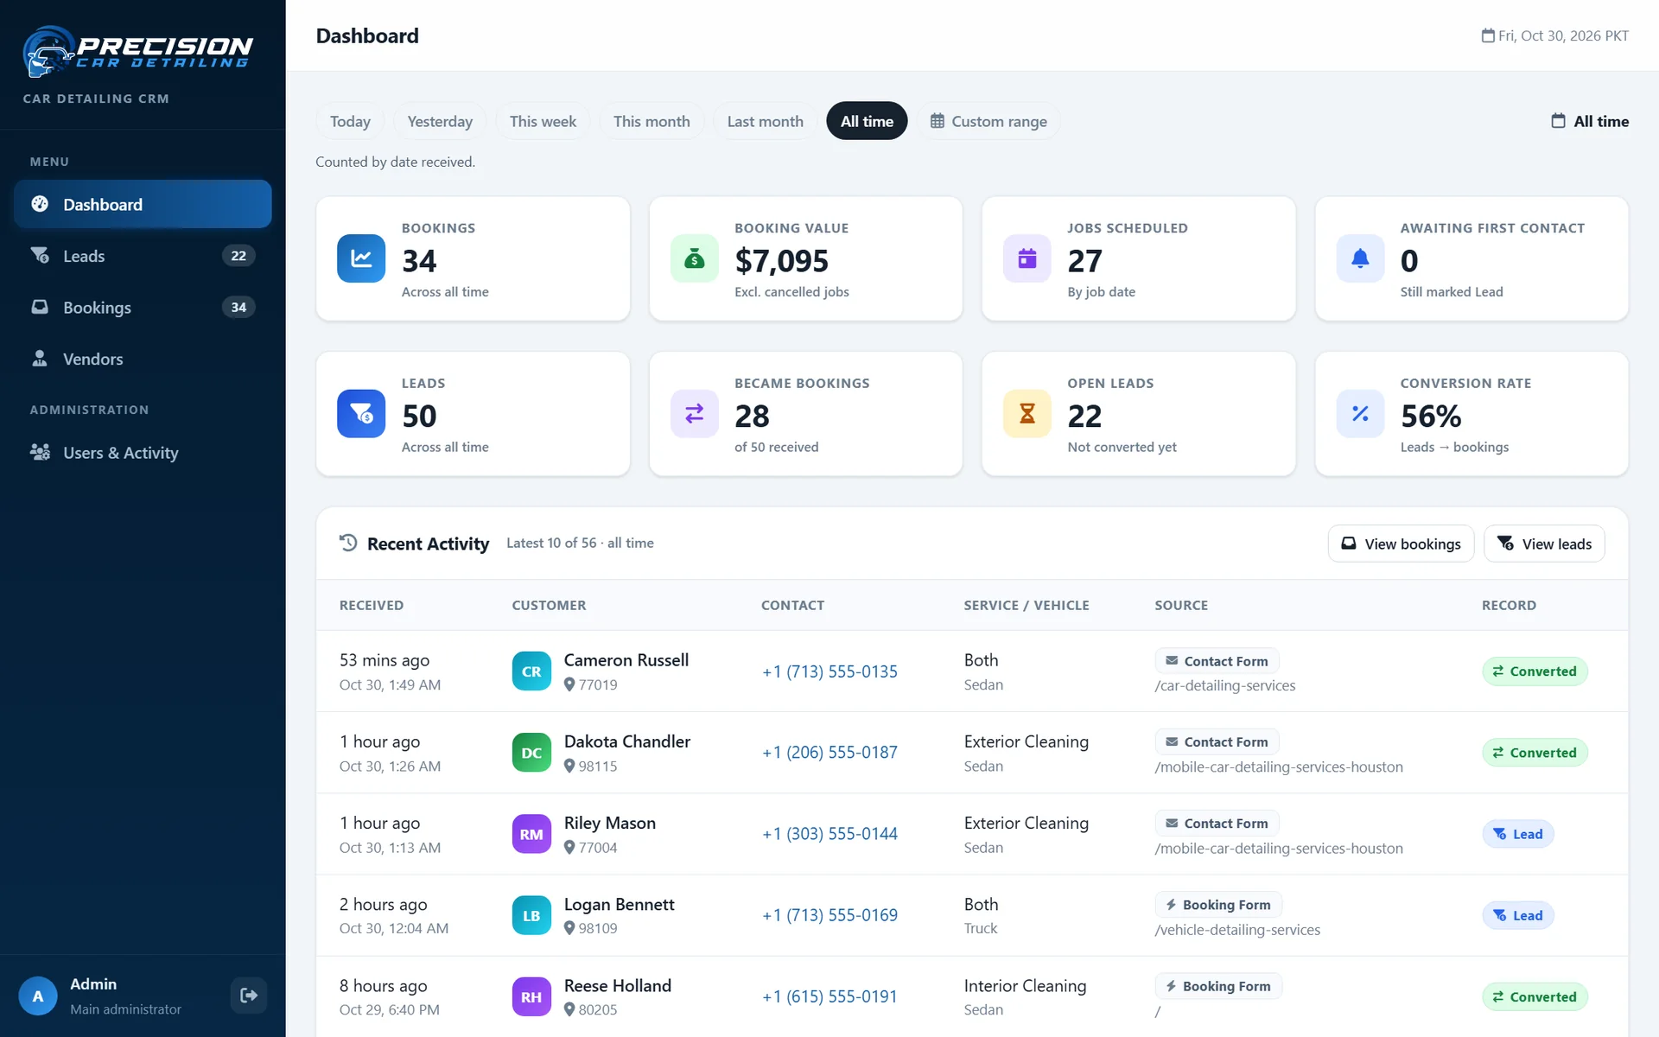The height and width of the screenshot is (1037, 1659).
Task: Click Cameron Russell's Converted badge
Action: coord(1535,671)
